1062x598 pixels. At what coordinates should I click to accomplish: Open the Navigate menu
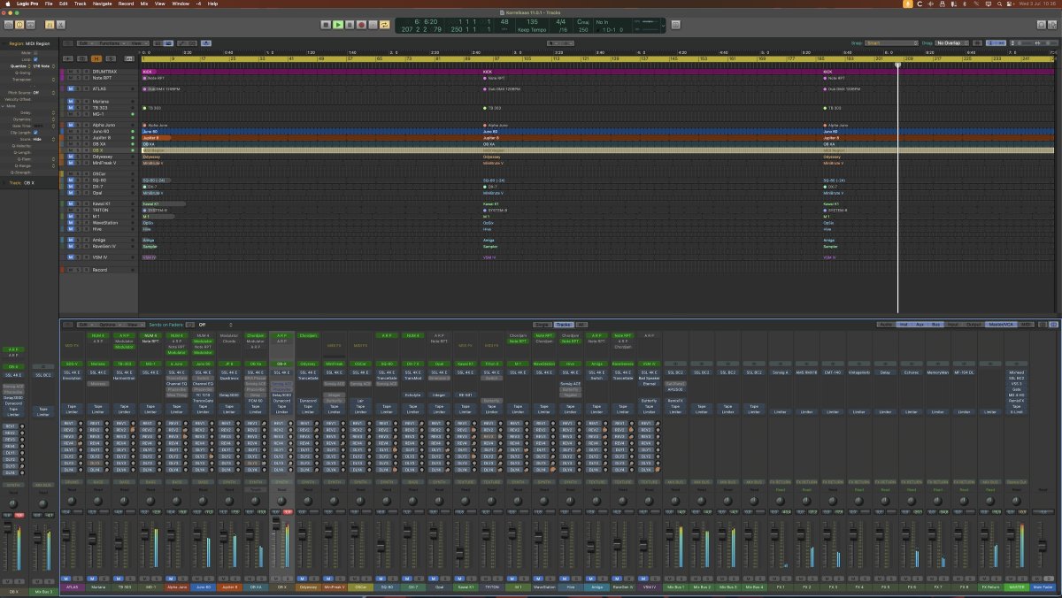(102, 4)
